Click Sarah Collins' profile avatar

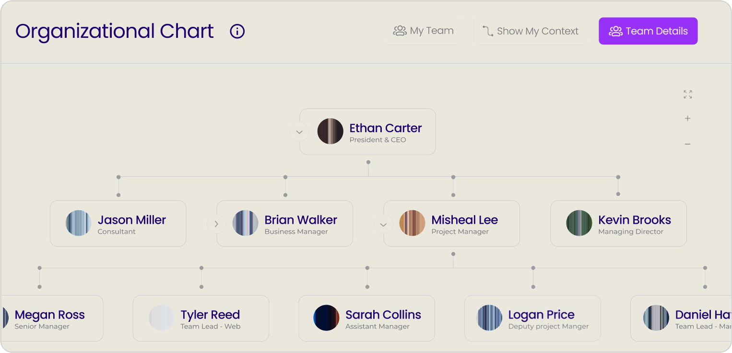point(326,318)
